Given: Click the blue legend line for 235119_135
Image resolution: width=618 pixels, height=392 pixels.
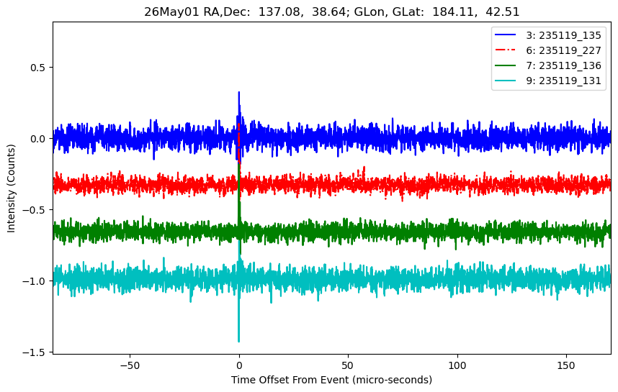Looking at the screenshot, I should click(506, 35).
